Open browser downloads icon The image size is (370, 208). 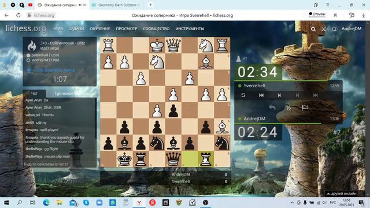point(364,16)
